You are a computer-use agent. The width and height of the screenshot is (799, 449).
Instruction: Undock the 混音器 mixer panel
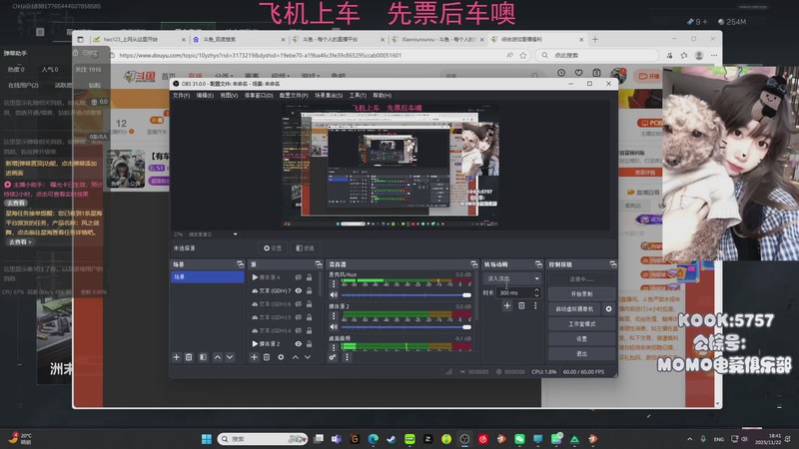coord(473,264)
